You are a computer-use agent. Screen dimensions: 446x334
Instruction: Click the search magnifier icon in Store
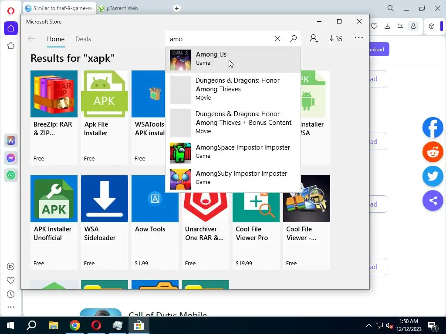point(293,39)
